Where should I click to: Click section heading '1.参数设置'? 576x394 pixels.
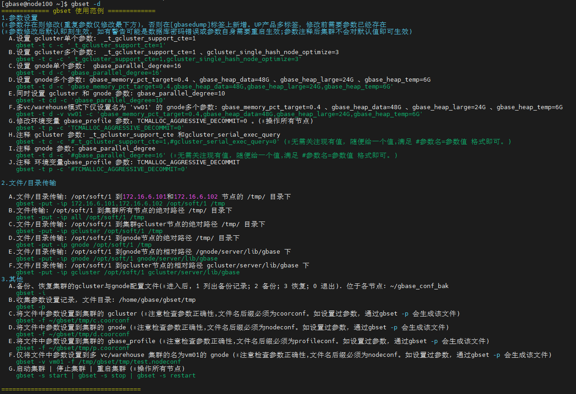[20, 17]
